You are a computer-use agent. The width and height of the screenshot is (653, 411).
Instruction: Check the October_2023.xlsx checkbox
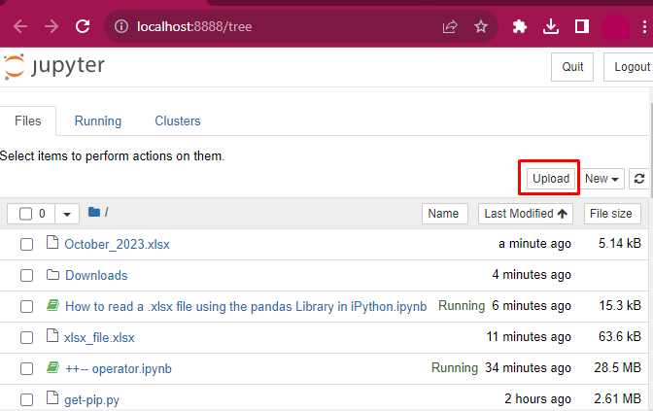point(26,244)
